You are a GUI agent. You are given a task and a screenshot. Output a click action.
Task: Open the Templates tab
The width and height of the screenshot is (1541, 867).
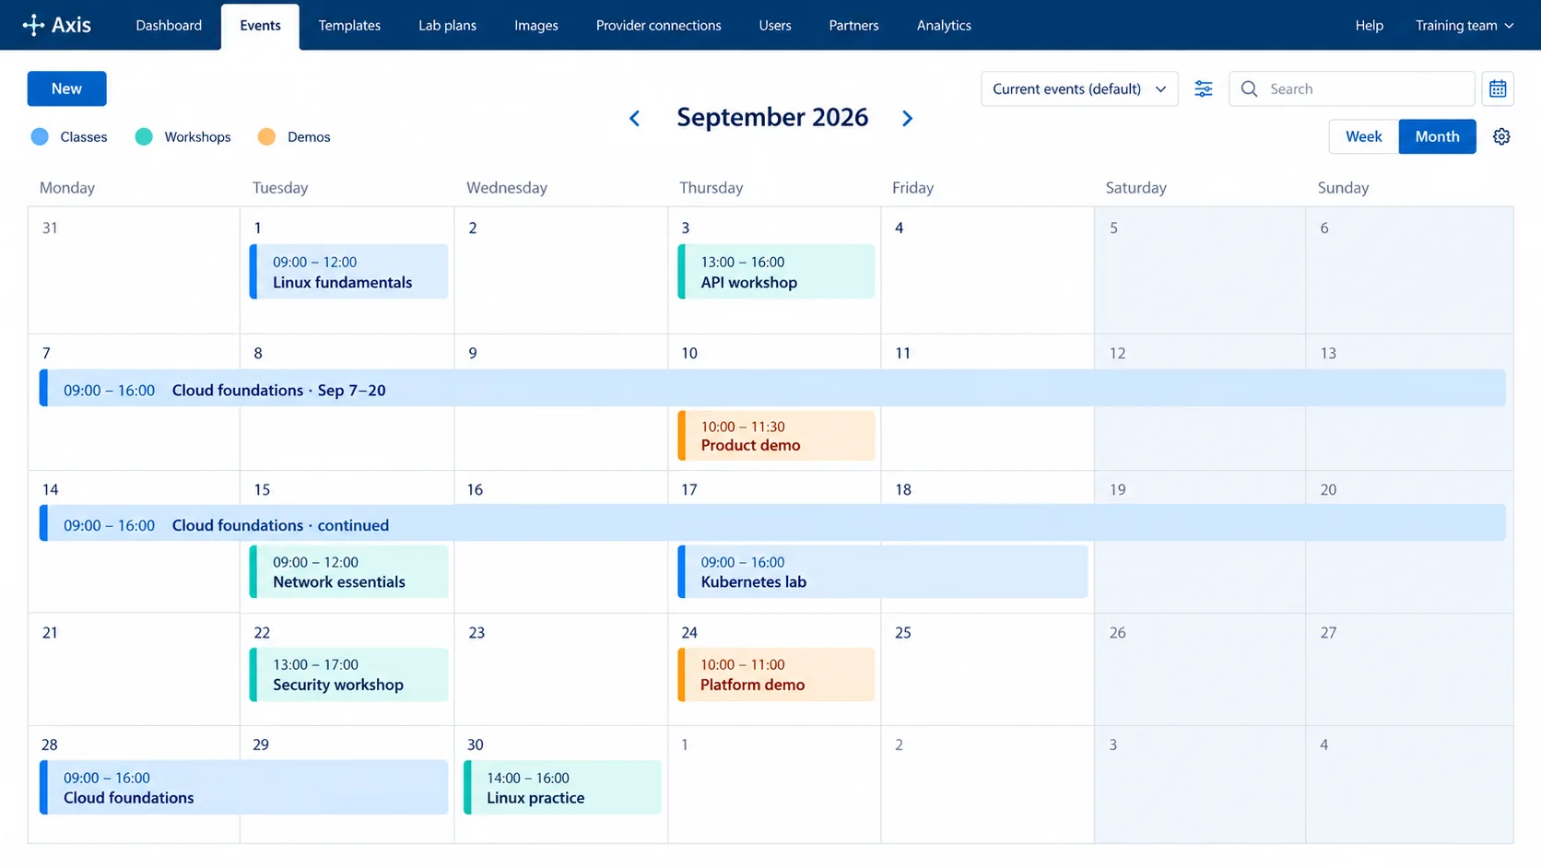pos(349,25)
